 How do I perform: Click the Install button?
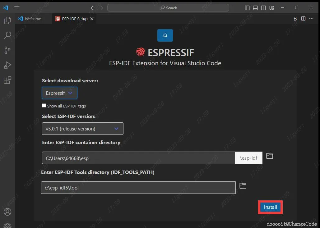(x=270, y=207)
